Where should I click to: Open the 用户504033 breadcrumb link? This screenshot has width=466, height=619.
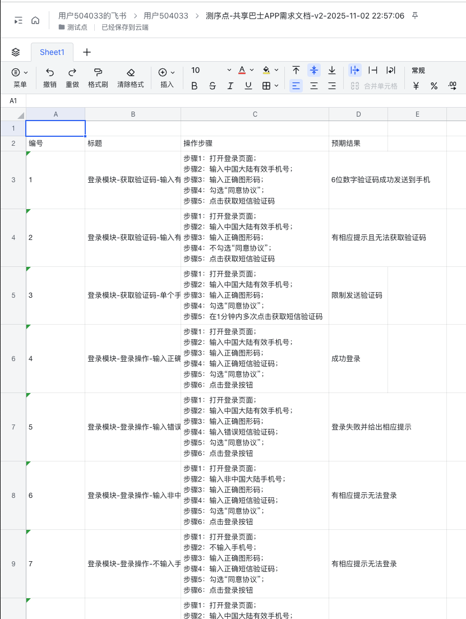tap(166, 16)
